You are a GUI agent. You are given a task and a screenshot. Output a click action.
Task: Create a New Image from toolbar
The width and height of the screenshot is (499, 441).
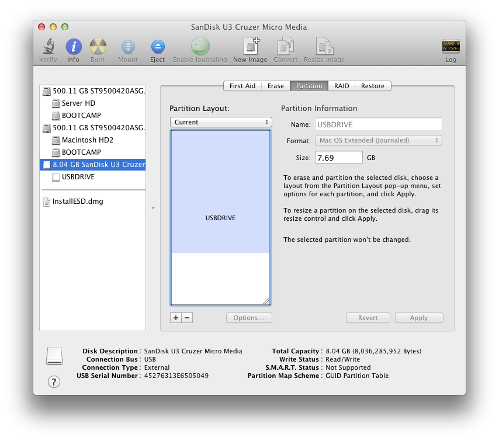249,47
